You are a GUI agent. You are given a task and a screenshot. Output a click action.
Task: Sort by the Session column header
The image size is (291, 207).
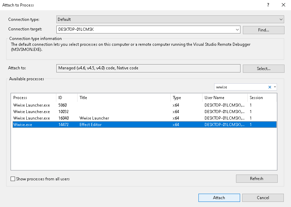click(x=262, y=98)
